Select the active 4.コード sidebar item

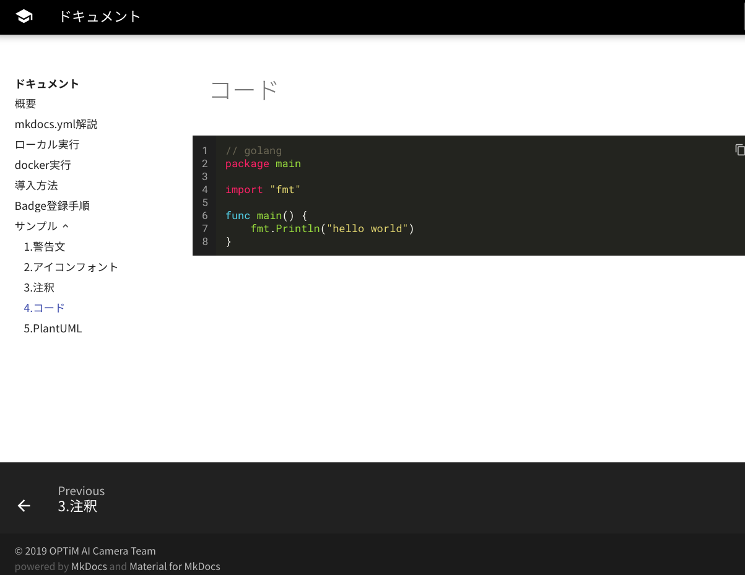[x=44, y=308]
